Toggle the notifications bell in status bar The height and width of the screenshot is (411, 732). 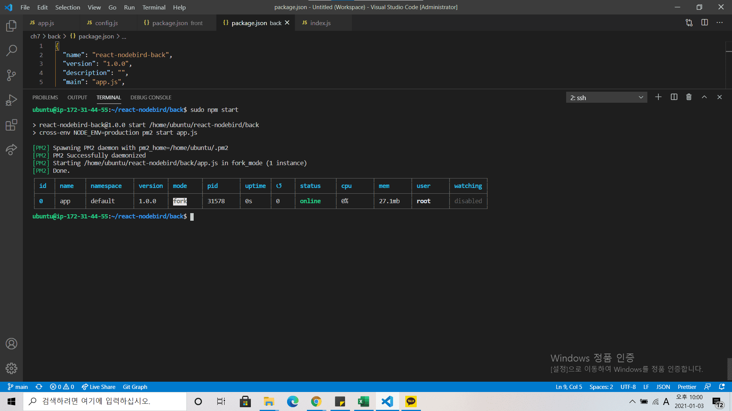pos(722,387)
